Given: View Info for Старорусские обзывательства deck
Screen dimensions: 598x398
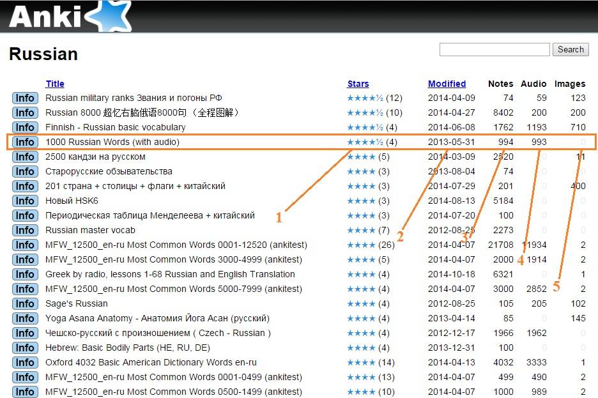Looking at the screenshot, I should tap(25, 172).
